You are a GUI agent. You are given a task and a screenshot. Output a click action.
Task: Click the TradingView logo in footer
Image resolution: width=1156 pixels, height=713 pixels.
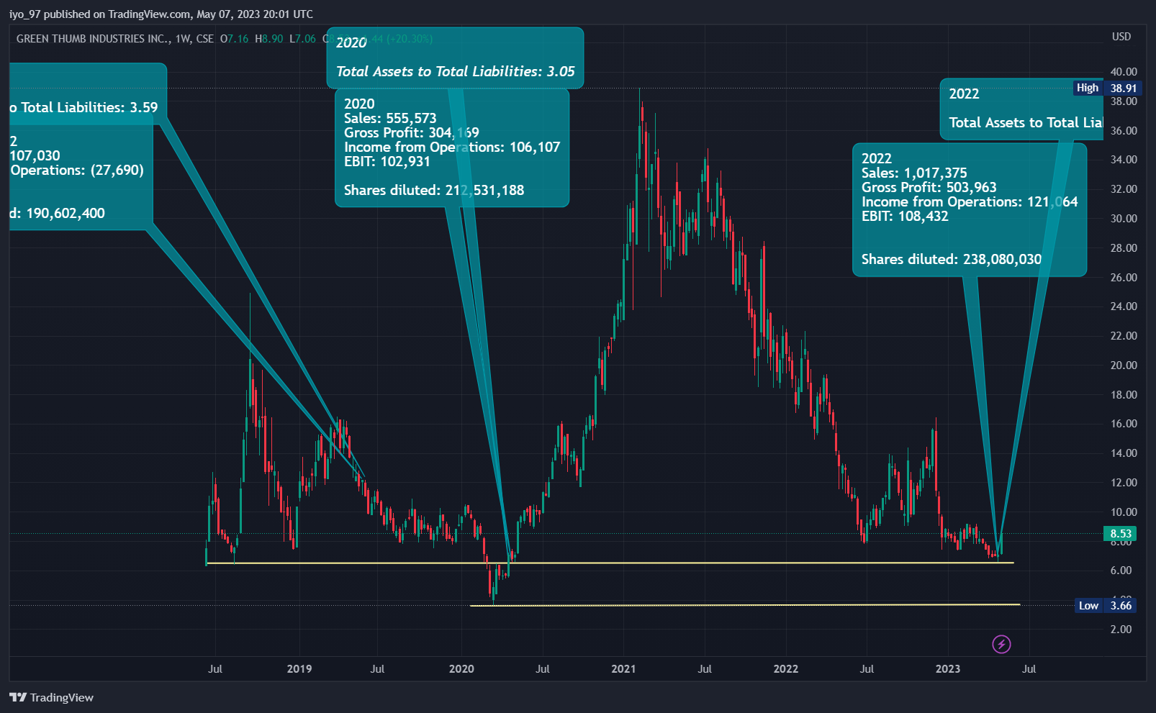tap(52, 697)
